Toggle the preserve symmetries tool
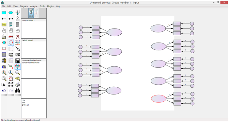Viewport: 229px width, 122px height. coord(18,67)
